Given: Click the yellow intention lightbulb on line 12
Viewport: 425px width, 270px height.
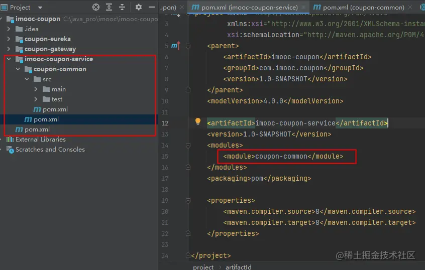Looking at the screenshot, I should 198,121.
